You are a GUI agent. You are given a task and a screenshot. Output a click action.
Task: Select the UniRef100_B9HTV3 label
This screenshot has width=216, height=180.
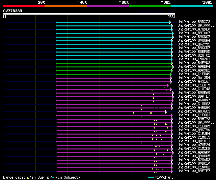click(194, 119)
